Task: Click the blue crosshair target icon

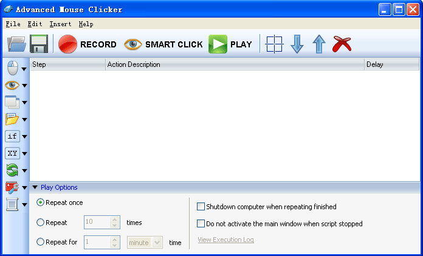Action: tap(275, 44)
